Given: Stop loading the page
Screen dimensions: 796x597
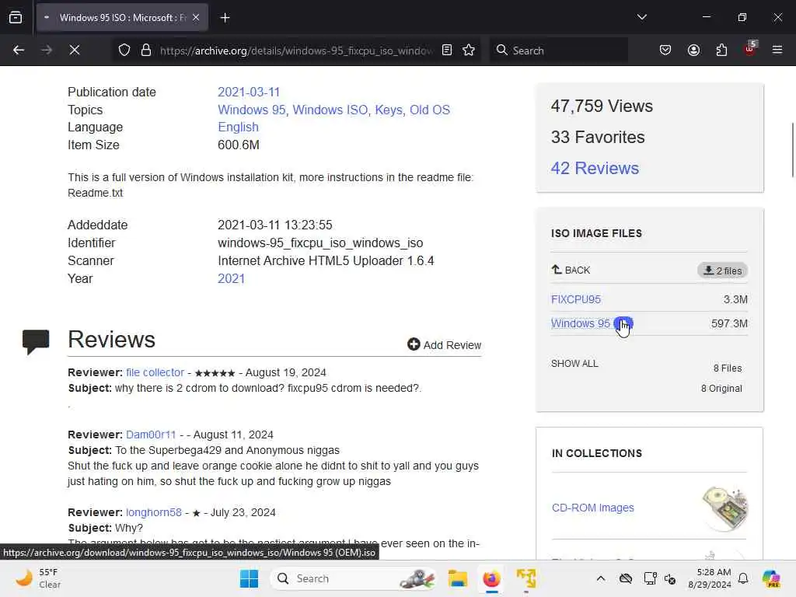Looking at the screenshot, I should 75,50.
